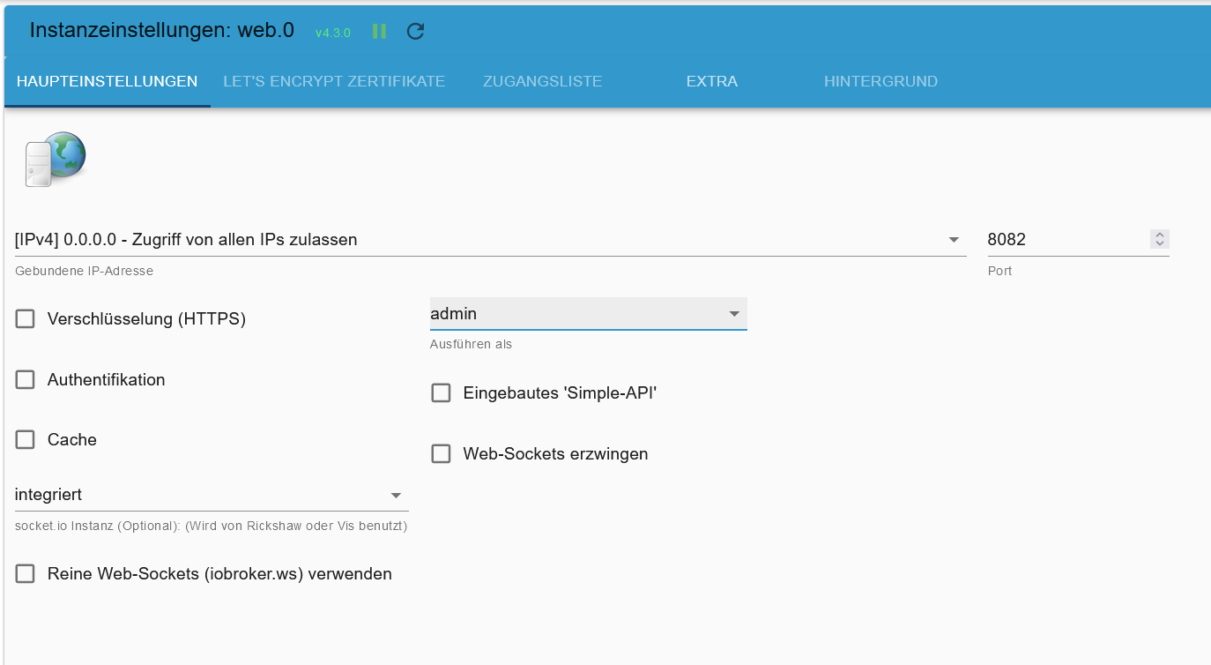Expand the Ausführen als admin dropdown

click(588, 314)
